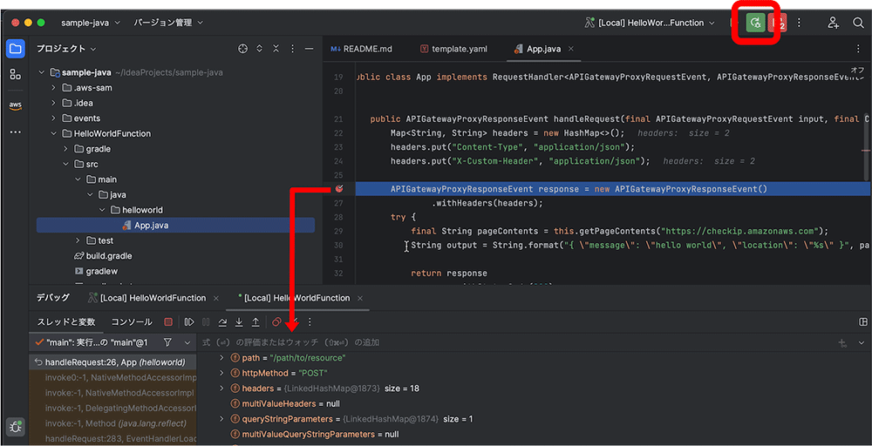The image size is (872, 446).
Task: Select opened file locator target icon
Action: tap(243, 49)
